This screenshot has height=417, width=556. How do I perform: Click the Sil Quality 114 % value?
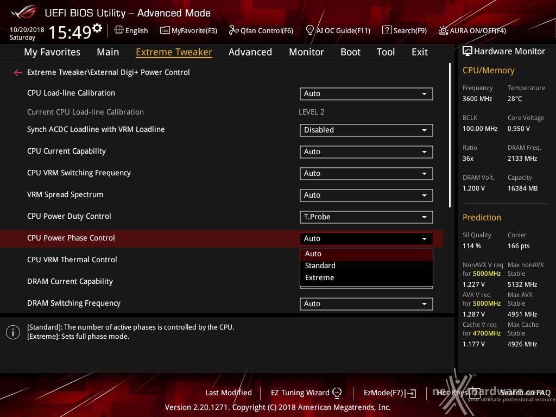click(x=472, y=246)
